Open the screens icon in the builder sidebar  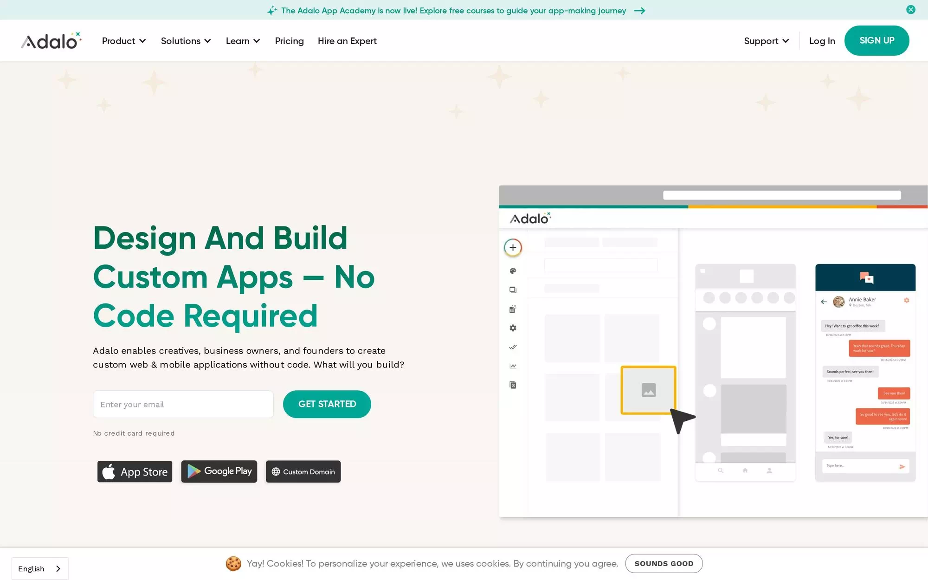tap(512, 290)
